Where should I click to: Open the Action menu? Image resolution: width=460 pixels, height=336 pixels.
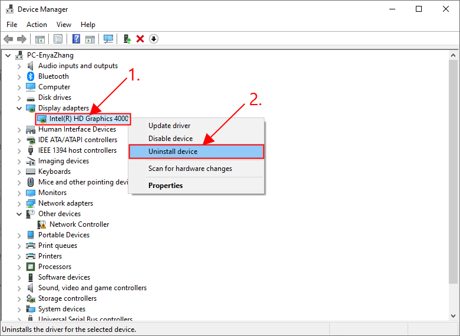[x=37, y=25]
